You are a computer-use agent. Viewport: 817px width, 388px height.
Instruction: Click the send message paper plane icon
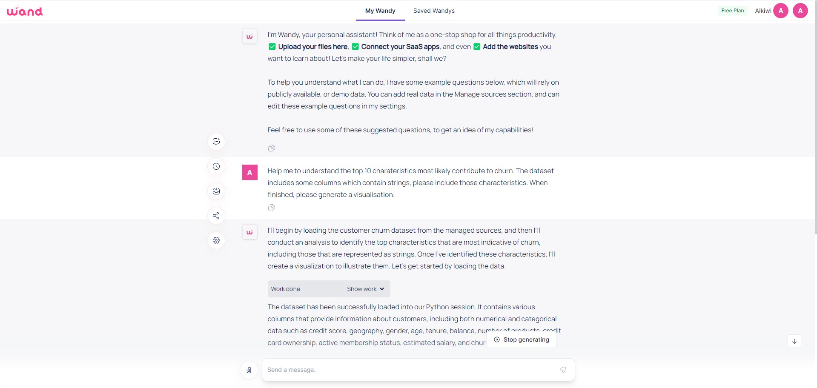tap(563, 370)
